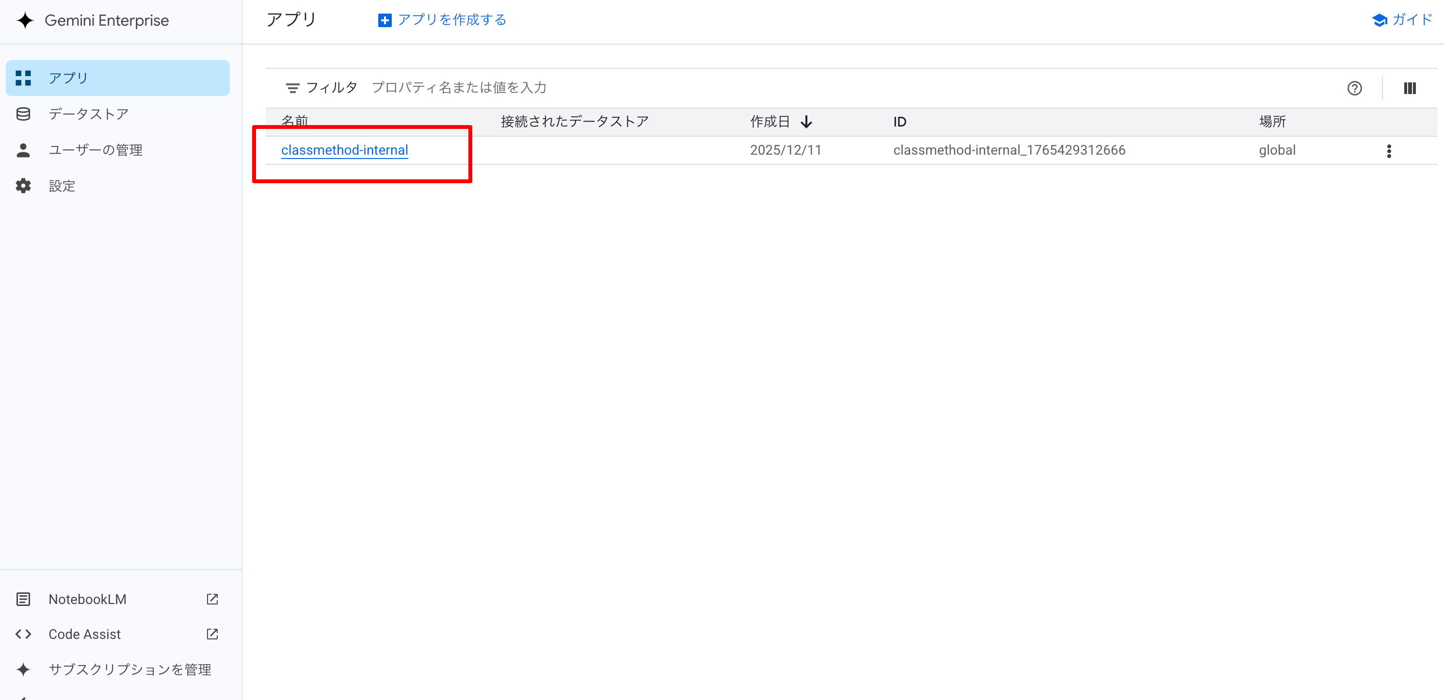Open the ガイド link
Screen dimensions: 1444x700
(1402, 20)
